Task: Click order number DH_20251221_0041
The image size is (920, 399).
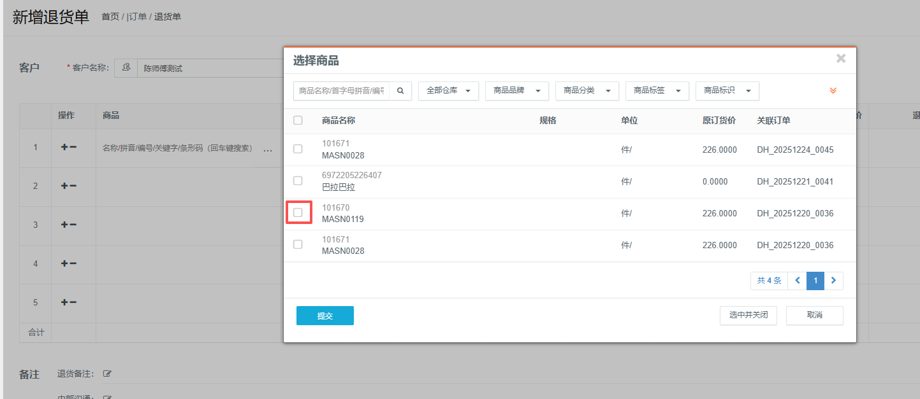Action: [795, 182]
